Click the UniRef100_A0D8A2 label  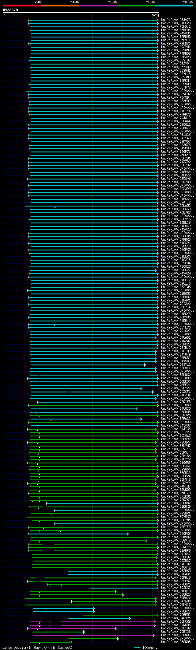tap(176, 503)
